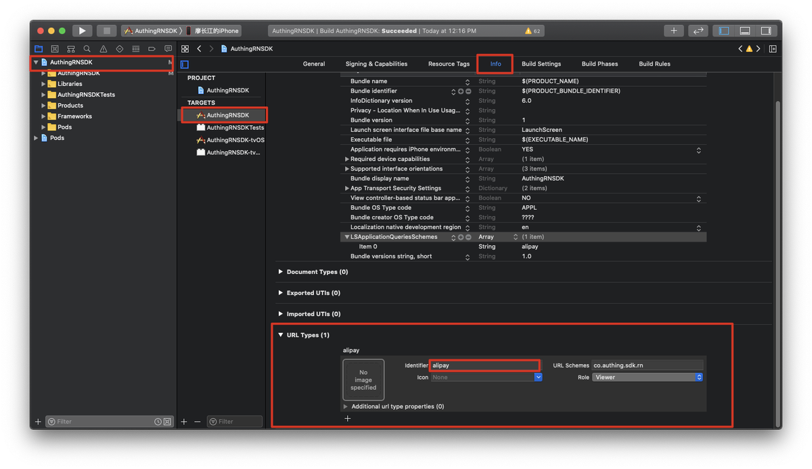The height and width of the screenshot is (469, 812).
Task: Click the Library plus button in toolbar
Action: click(x=673, y=30)
